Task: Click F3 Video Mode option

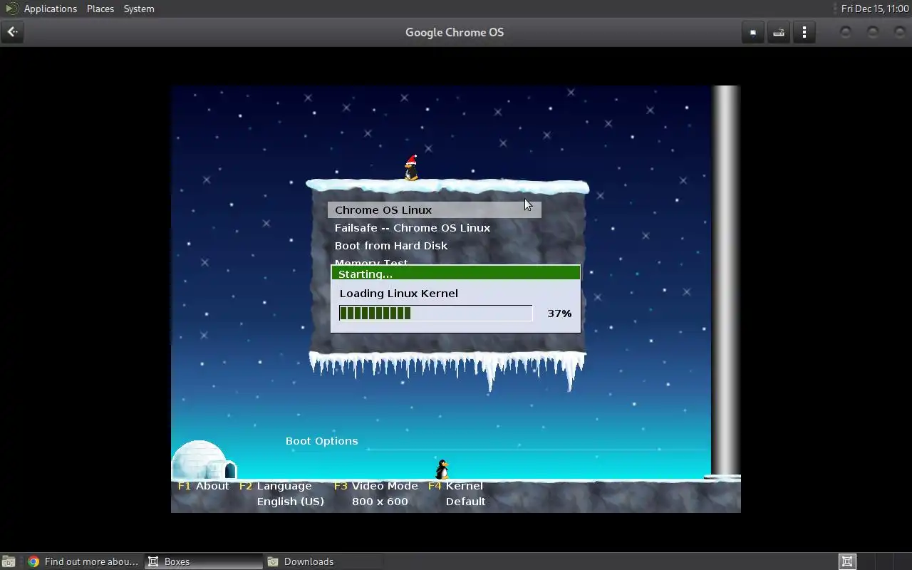Action: pos(375,486)
